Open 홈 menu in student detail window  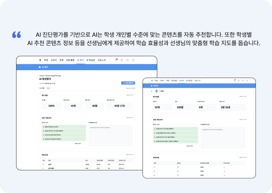152,80
